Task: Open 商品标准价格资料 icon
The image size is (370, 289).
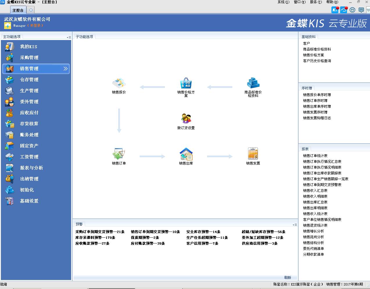Action: point(253,83)
